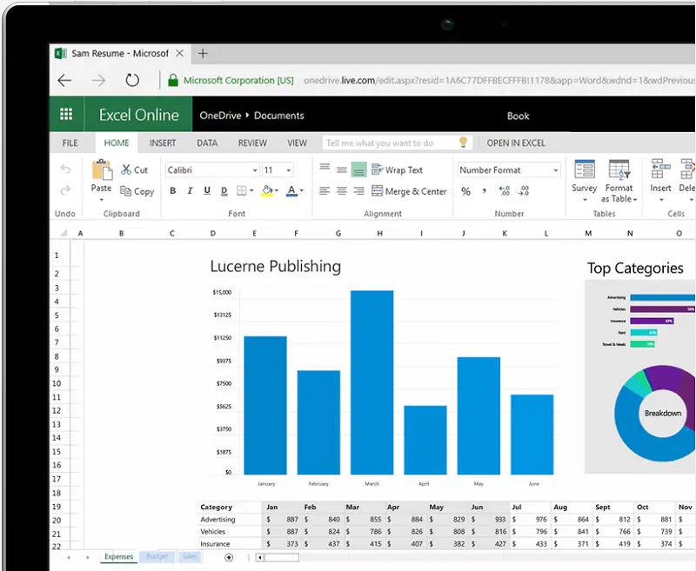The image size is (696, 571).
Task: Click the Redo arrow icon
Action: (x=65, y=190)
